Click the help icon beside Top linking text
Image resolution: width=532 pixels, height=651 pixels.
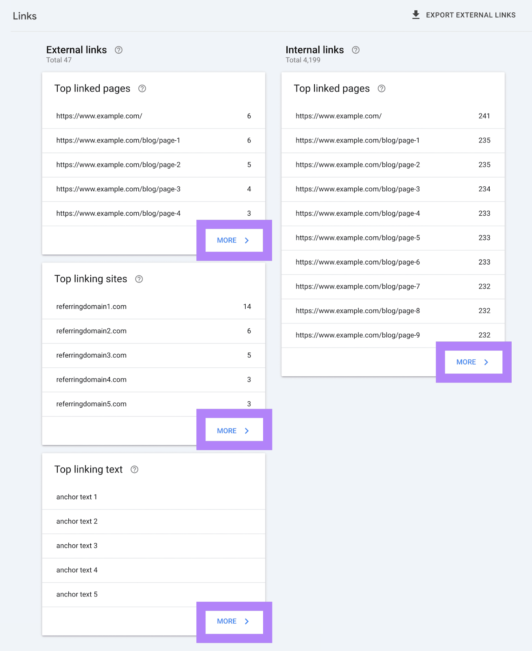point(134,469)
